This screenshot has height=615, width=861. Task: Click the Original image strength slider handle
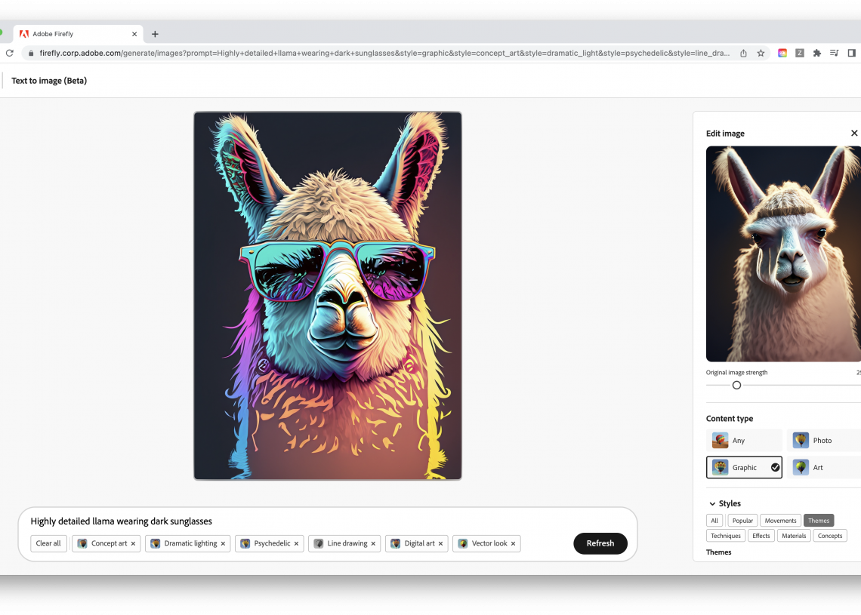(x=737, y=385)
